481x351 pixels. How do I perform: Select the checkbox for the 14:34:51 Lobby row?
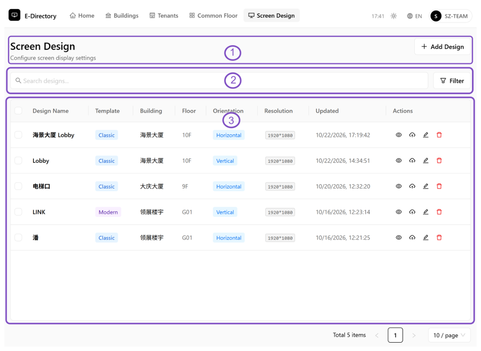(18, 160)
